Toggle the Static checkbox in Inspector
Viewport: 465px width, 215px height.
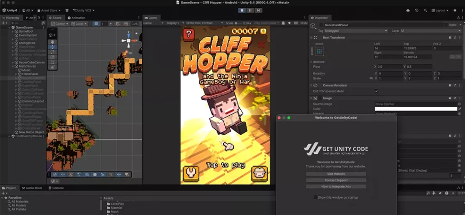tap(446, 25)
